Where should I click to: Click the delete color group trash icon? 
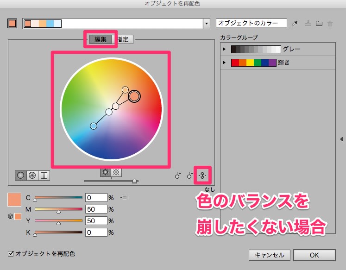pos(330,24)
